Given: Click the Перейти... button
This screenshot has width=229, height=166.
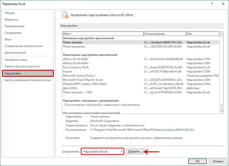Looking at the screenshot, I should coord(135,151).
